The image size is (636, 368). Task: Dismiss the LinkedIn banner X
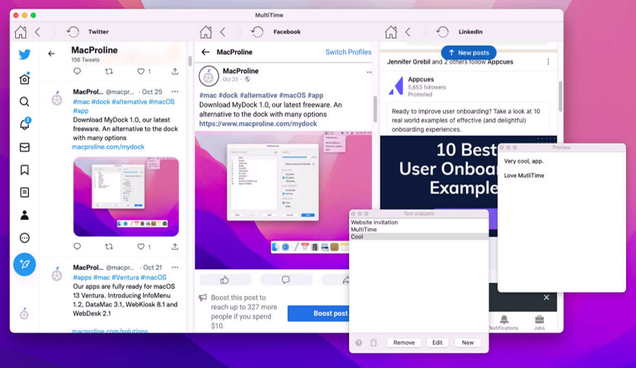546,297
